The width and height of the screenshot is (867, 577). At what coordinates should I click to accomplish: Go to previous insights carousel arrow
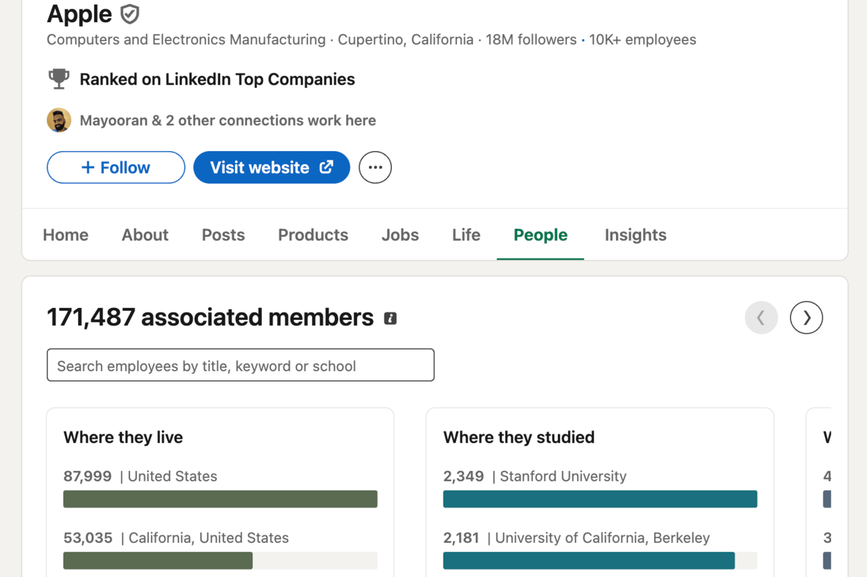(x=761, y=318)
